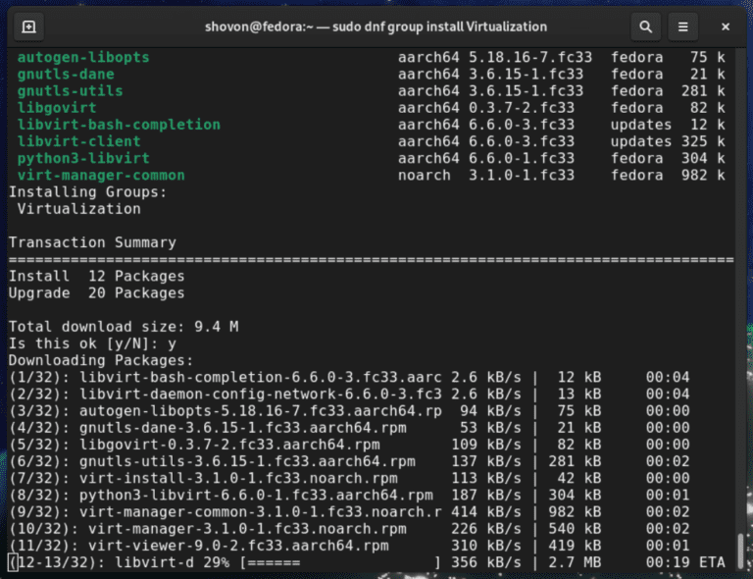Open a new terminal tab
Screen dimensions: 753x579
coord(28,26)
